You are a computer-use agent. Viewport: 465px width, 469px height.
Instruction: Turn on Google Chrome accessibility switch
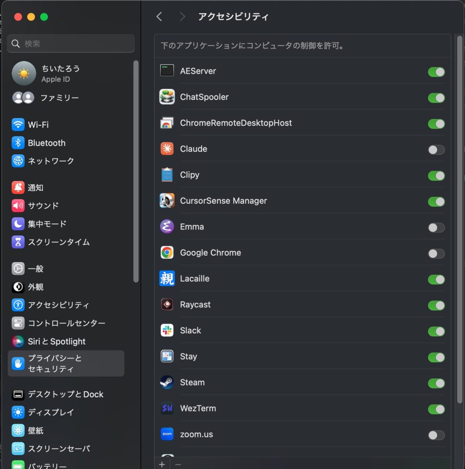point(436,254)
